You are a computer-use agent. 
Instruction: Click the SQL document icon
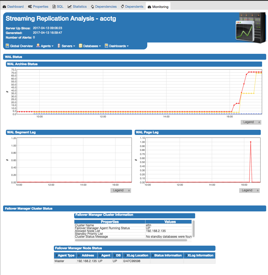pyautogui.click(x=54, y=7)
